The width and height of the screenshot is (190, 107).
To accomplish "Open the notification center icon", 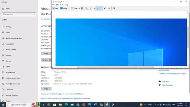I will 186,105.
